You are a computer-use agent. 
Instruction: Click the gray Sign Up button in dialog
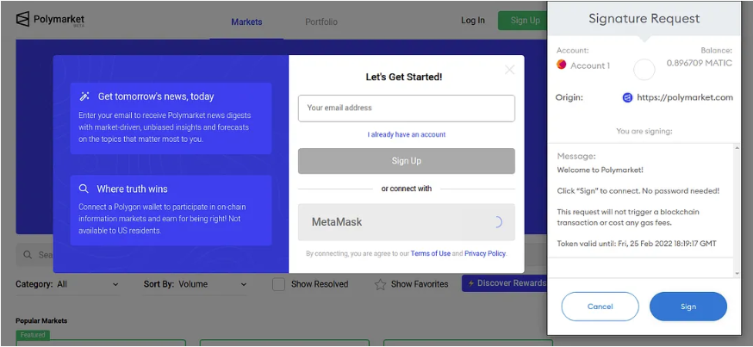click(x=407, y=161)
